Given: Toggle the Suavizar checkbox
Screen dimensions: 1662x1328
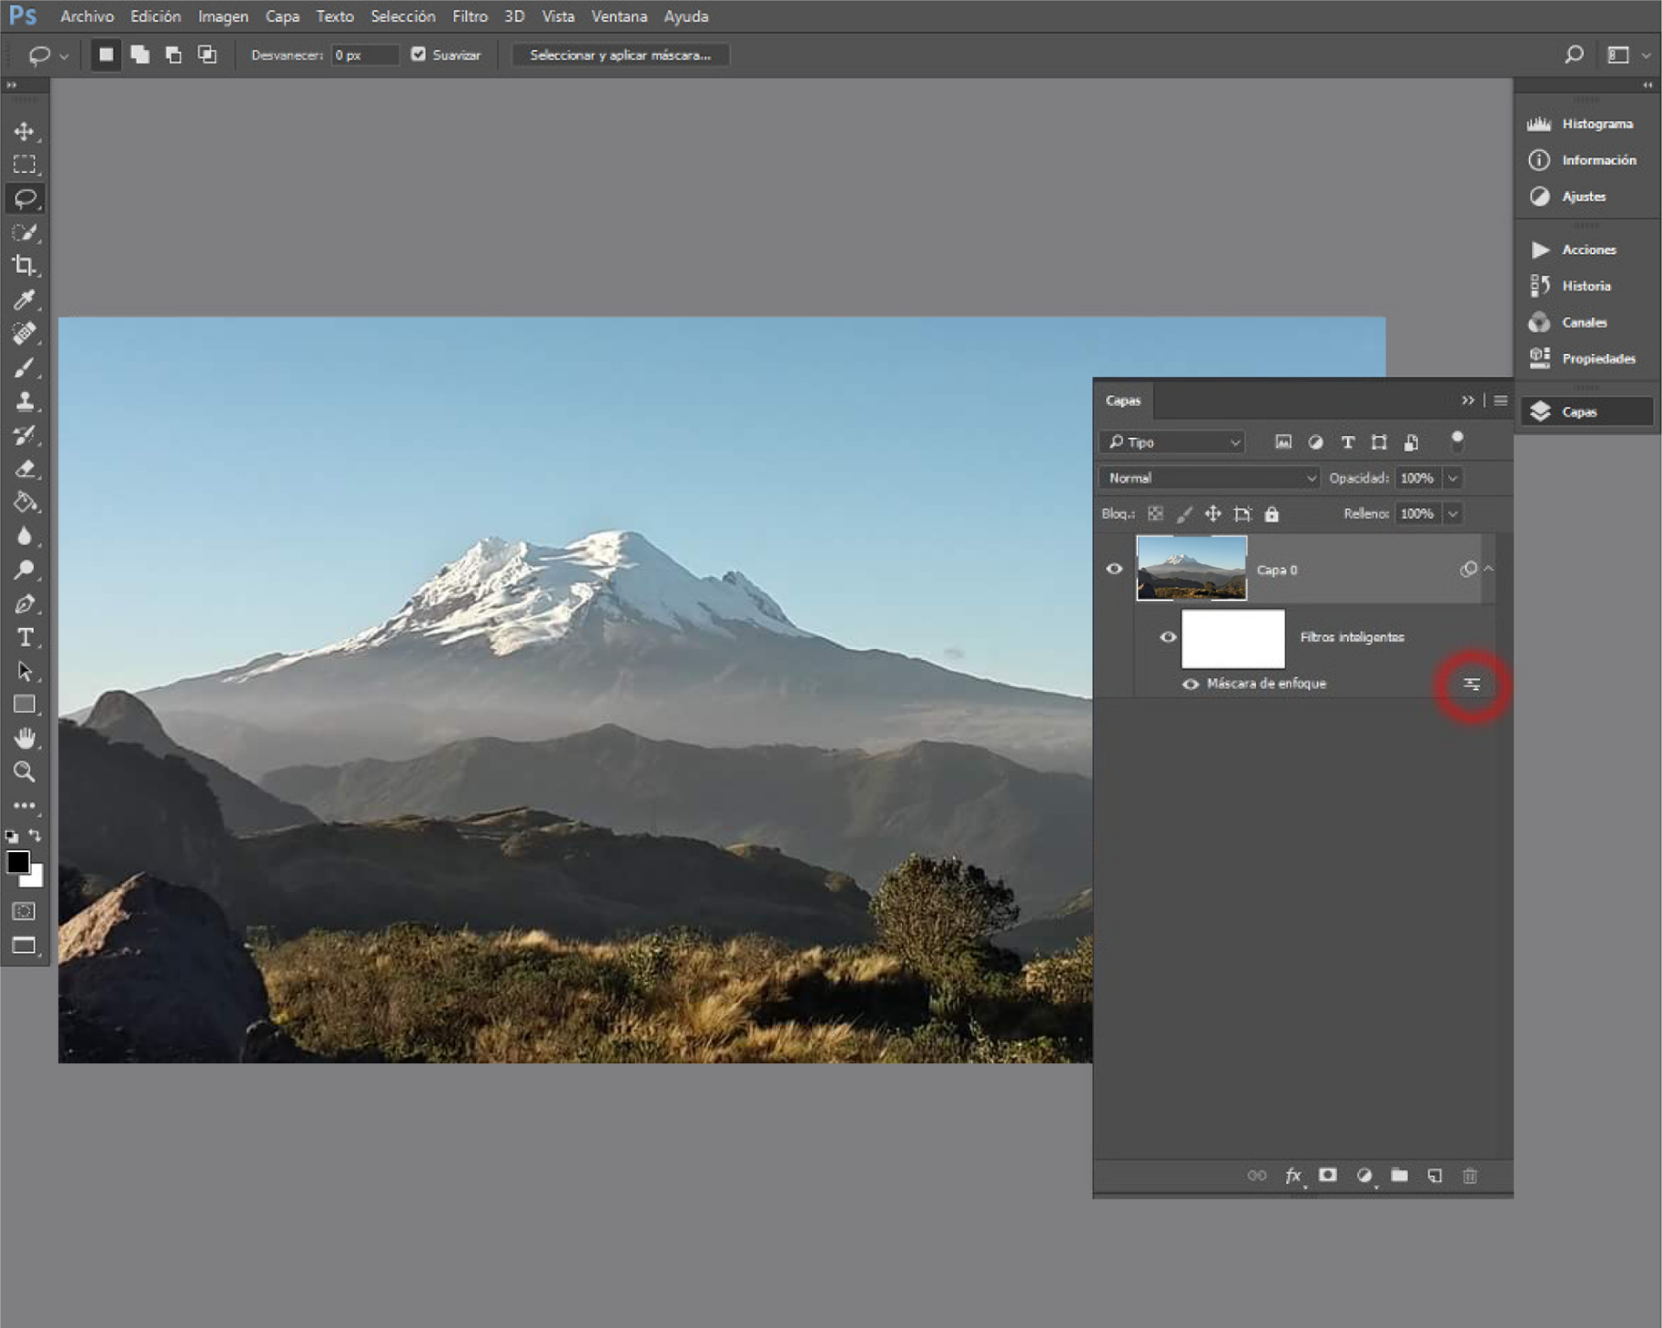Looking at the screenshot, I should (419, 55).
